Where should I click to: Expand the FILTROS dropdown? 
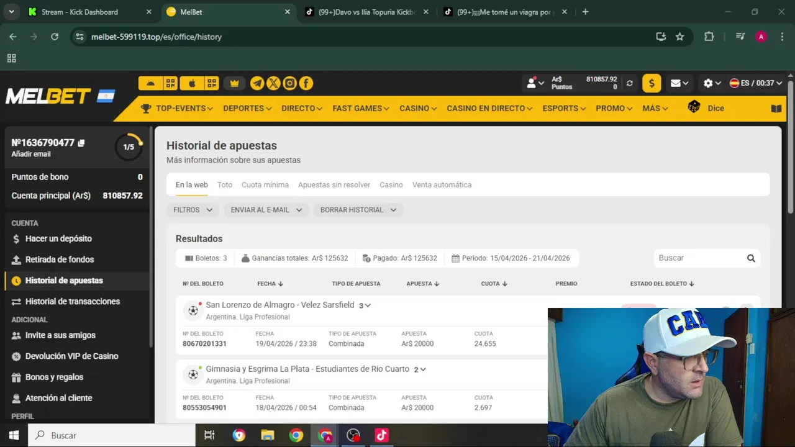pyautogui.click(x=193, y=210)
